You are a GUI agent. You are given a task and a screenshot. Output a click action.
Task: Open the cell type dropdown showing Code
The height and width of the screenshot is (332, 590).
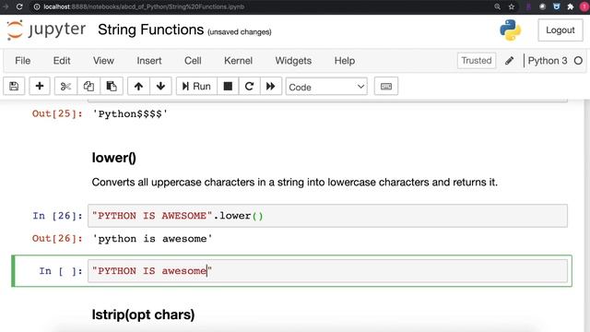(326, 87)
